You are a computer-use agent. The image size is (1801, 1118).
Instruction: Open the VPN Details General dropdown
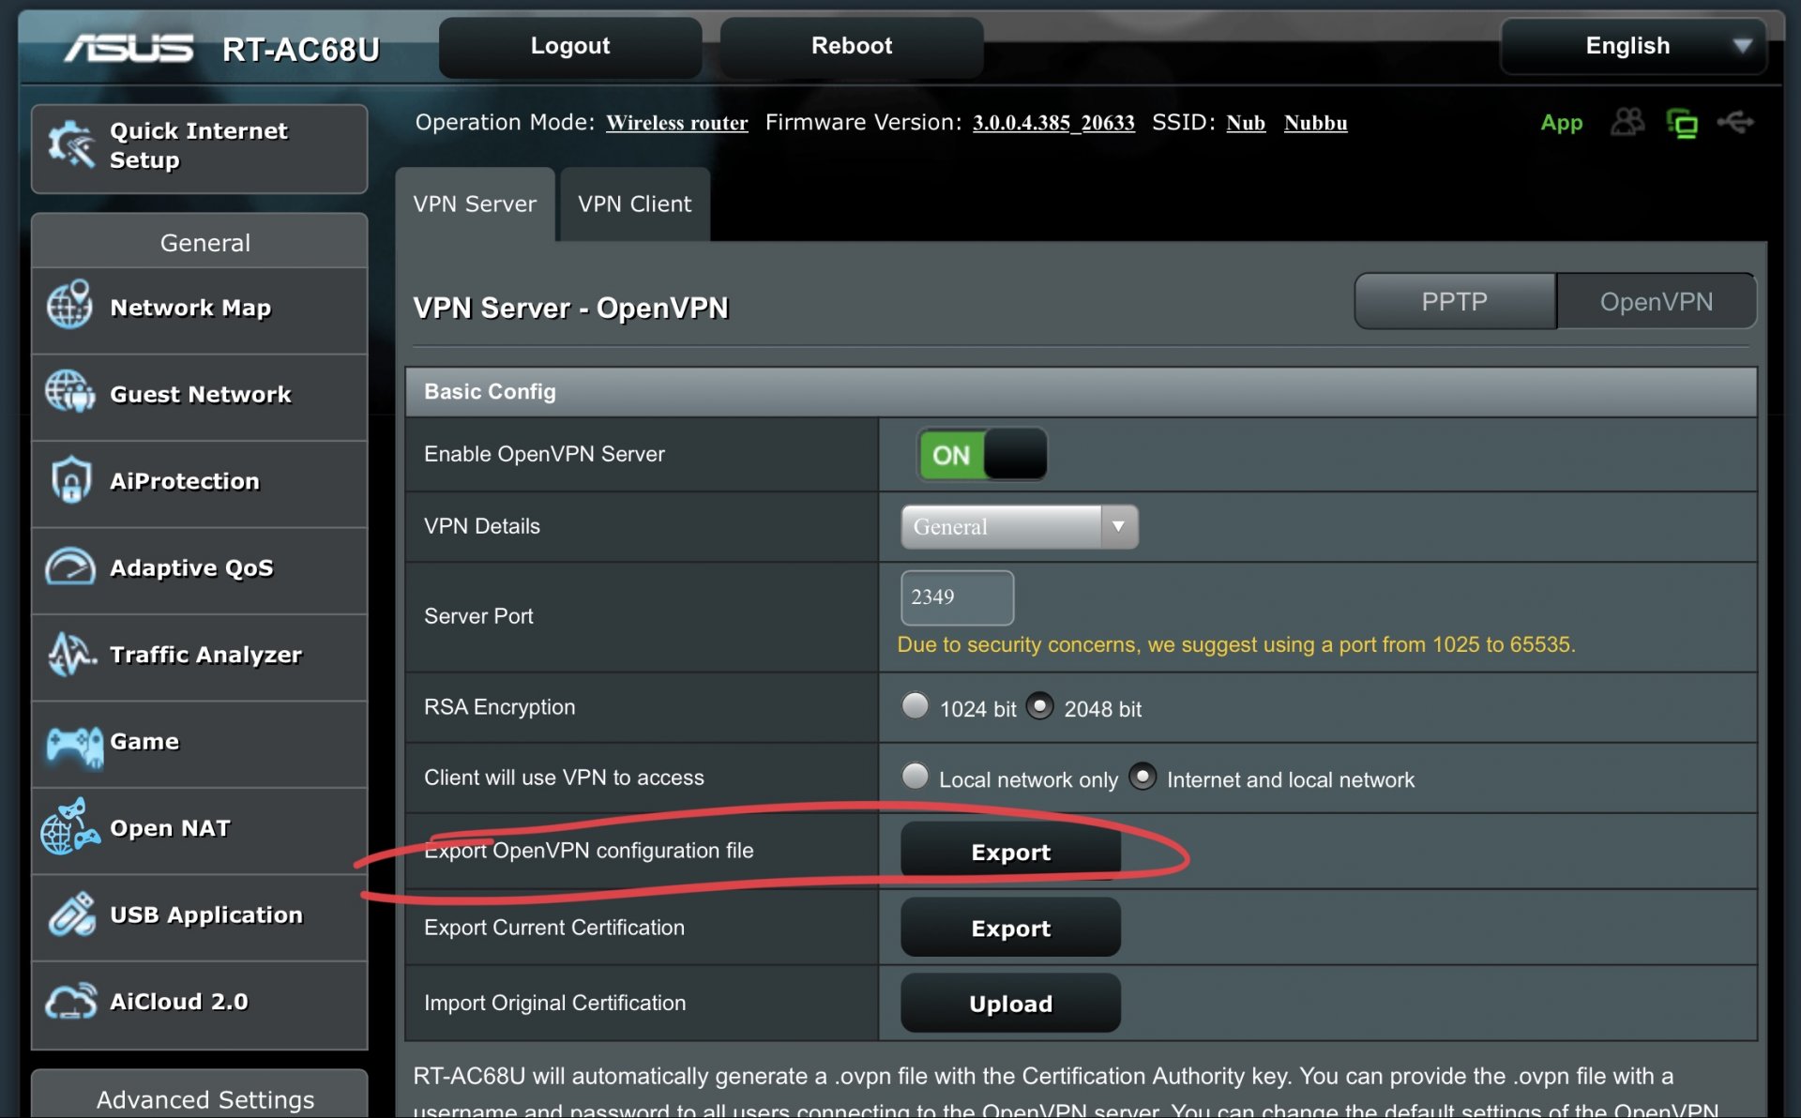click(1019, 527)
